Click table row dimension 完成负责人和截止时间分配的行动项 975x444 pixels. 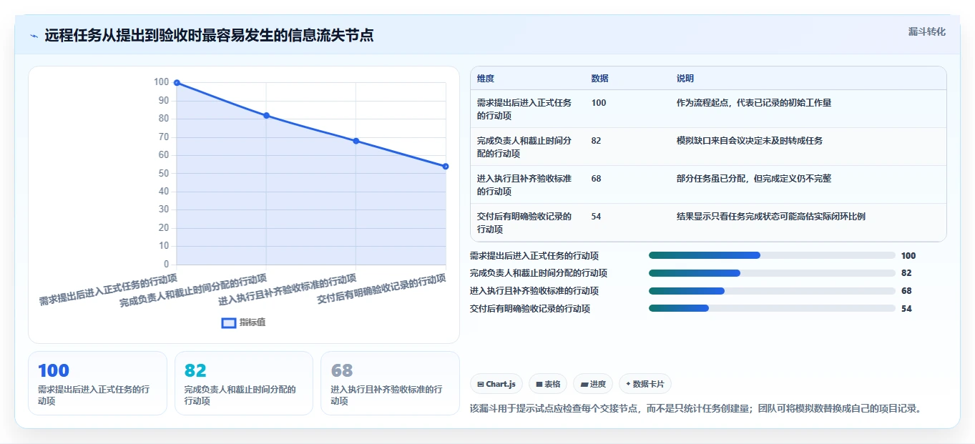pos(524,147)
